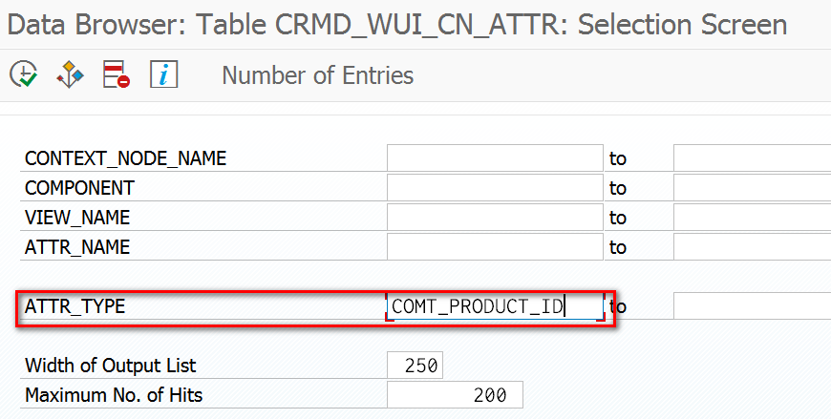Image resolution: width=831 pixels, height=419 pixels.
Task: Select the COMPONENT lower value field
Action: click(495, 188)
